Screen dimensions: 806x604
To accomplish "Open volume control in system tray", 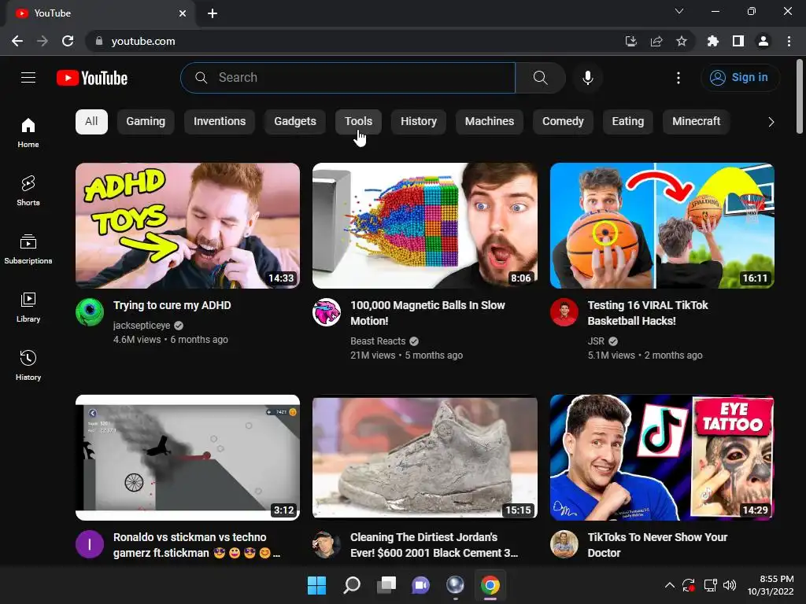I will (x=730, y=585).
